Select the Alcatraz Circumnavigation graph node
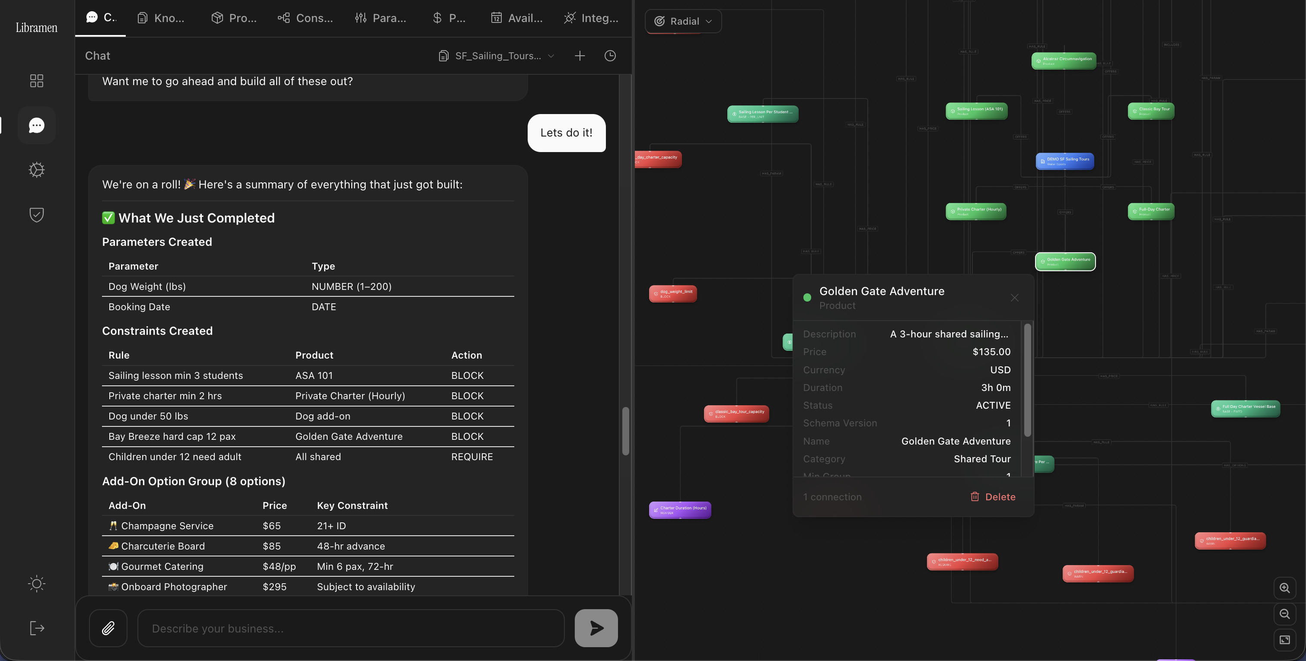Screen dimensions: 1306x661 1064,61
